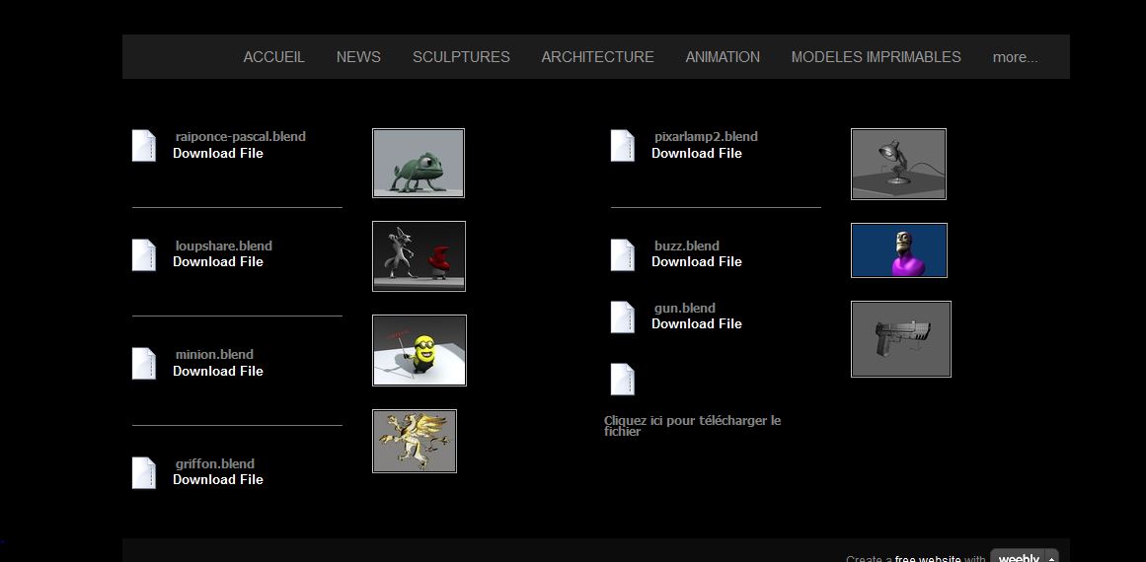Download File link for minion.blend

pos(218,372)
